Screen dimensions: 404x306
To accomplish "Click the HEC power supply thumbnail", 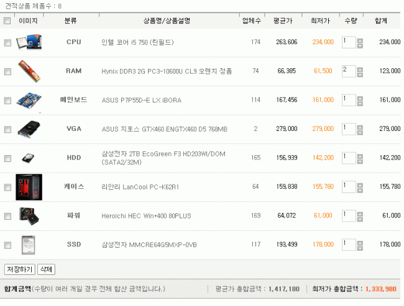I will 28,215.
